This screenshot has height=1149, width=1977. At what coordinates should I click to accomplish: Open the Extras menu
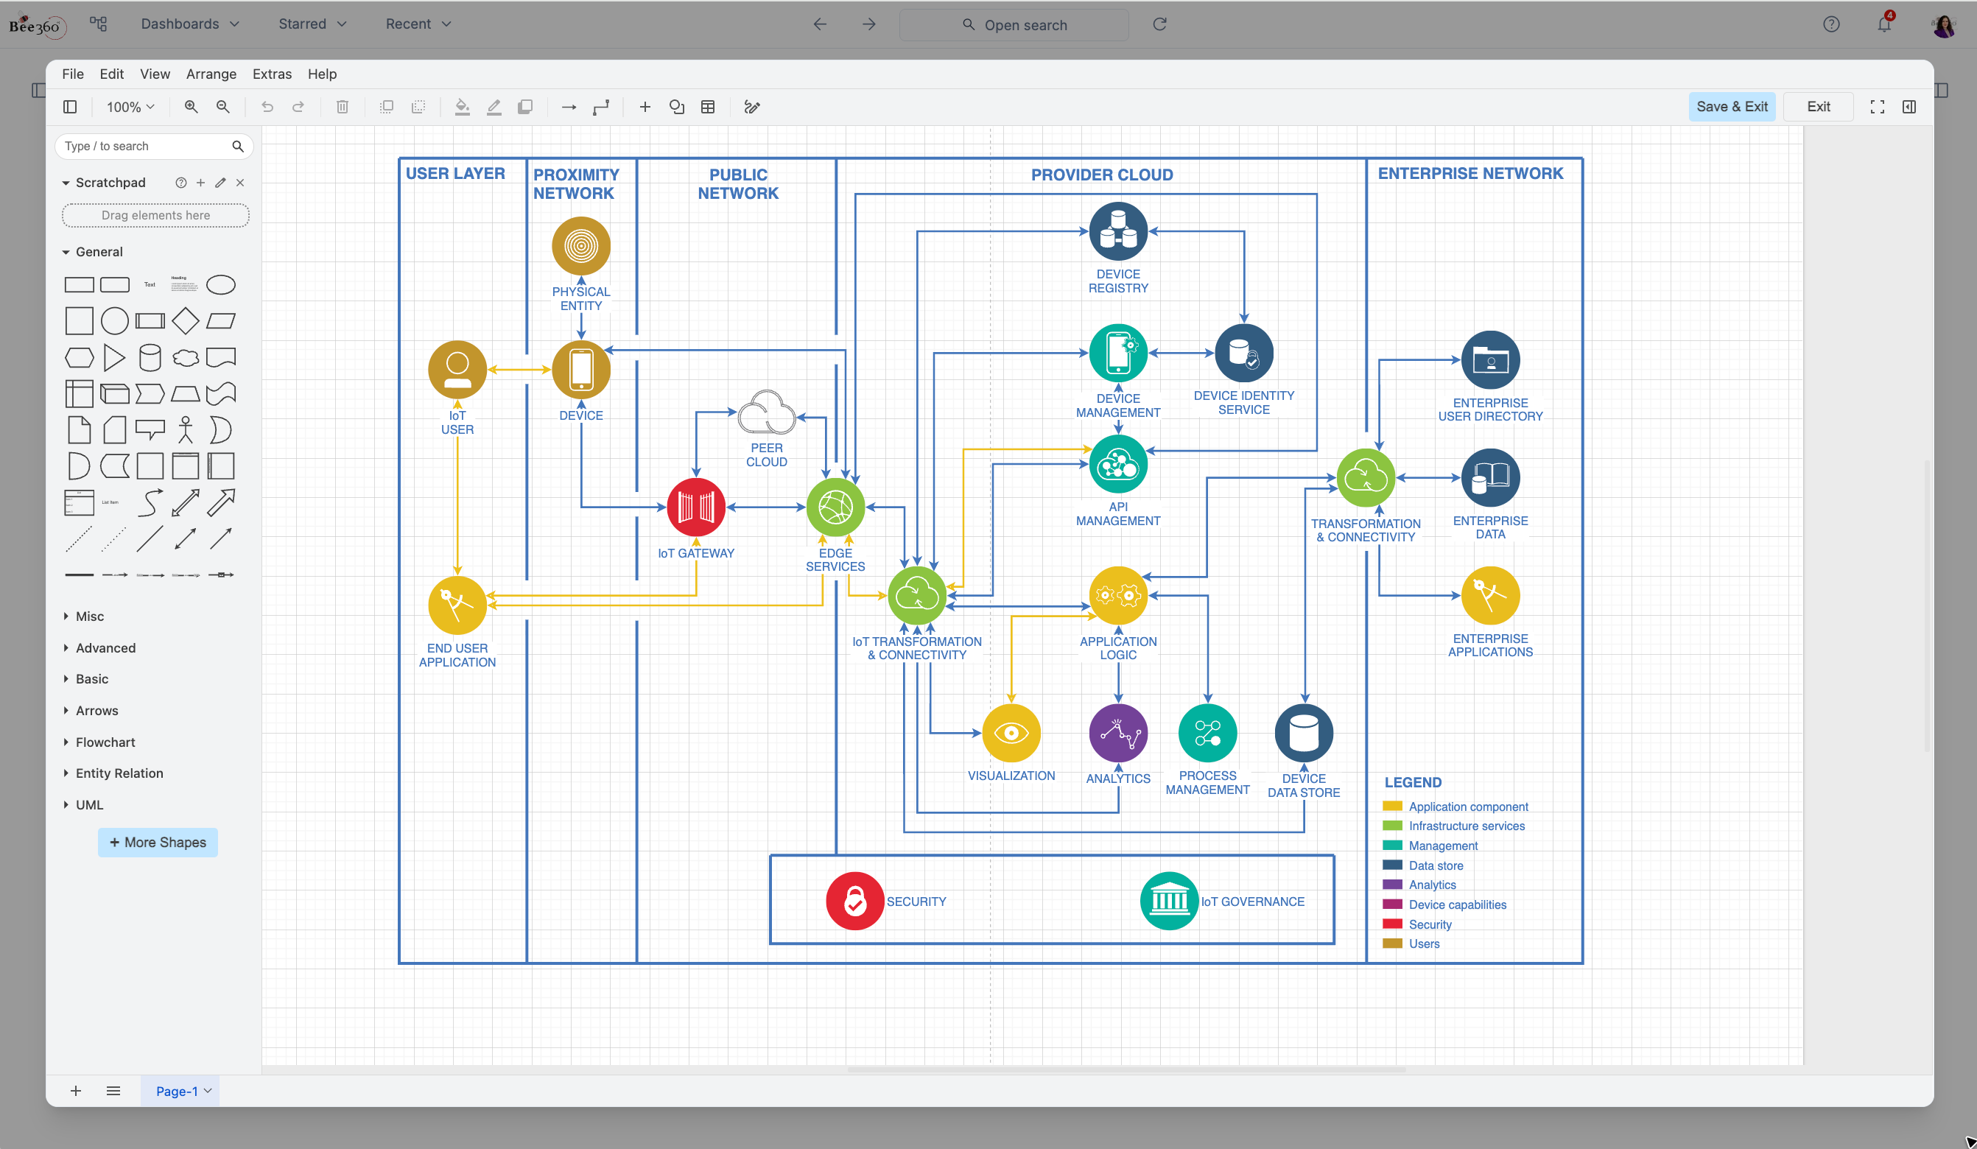pos(272,74)
